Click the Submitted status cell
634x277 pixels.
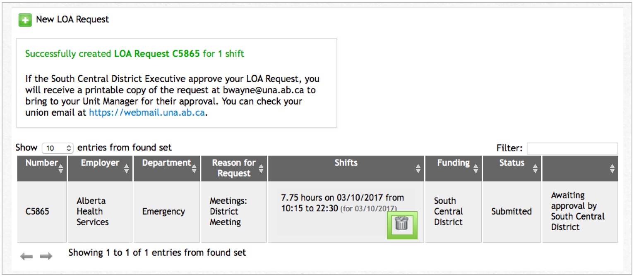pos(511,212)
